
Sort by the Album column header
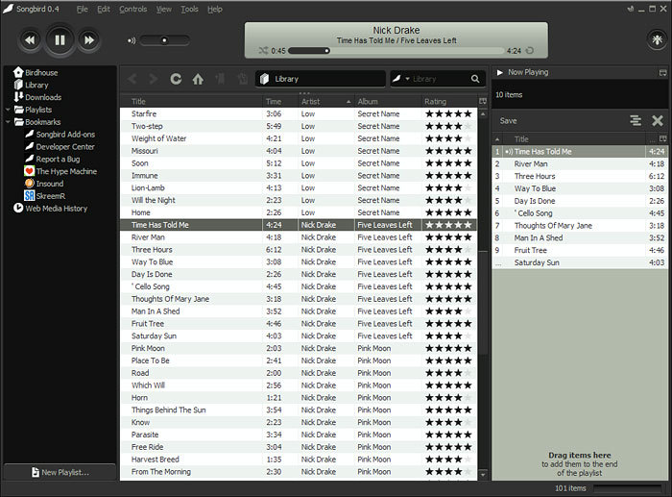pos(388,102)
